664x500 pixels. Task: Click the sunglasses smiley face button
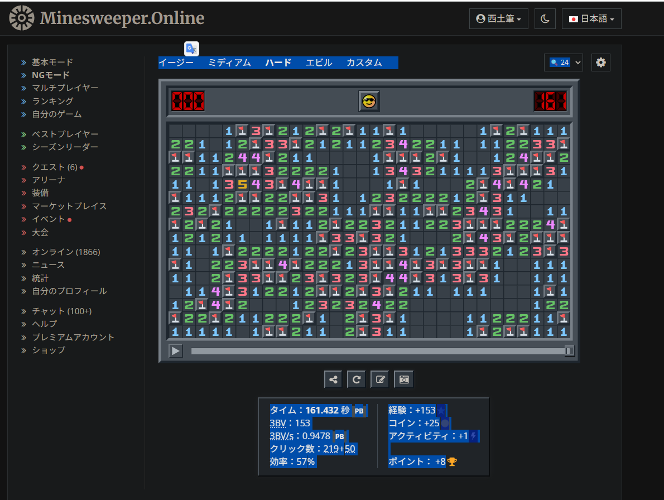(369, 101)
